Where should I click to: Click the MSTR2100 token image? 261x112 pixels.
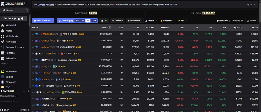point(62,53)
